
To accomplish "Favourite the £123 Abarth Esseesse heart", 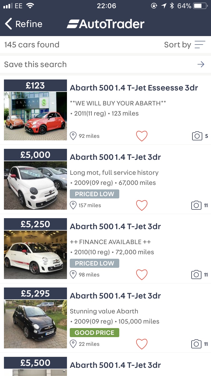I will click(x=142, y=136).
